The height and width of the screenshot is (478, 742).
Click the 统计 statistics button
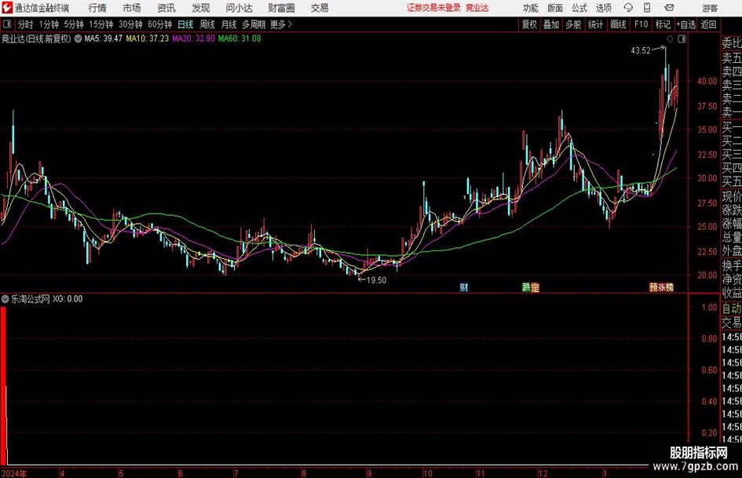[596, 24]
